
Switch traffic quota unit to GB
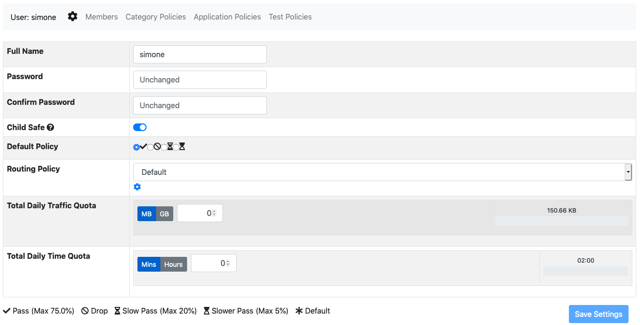point(164,214)
